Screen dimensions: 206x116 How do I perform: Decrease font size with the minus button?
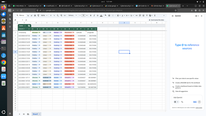tap(80, 16)
